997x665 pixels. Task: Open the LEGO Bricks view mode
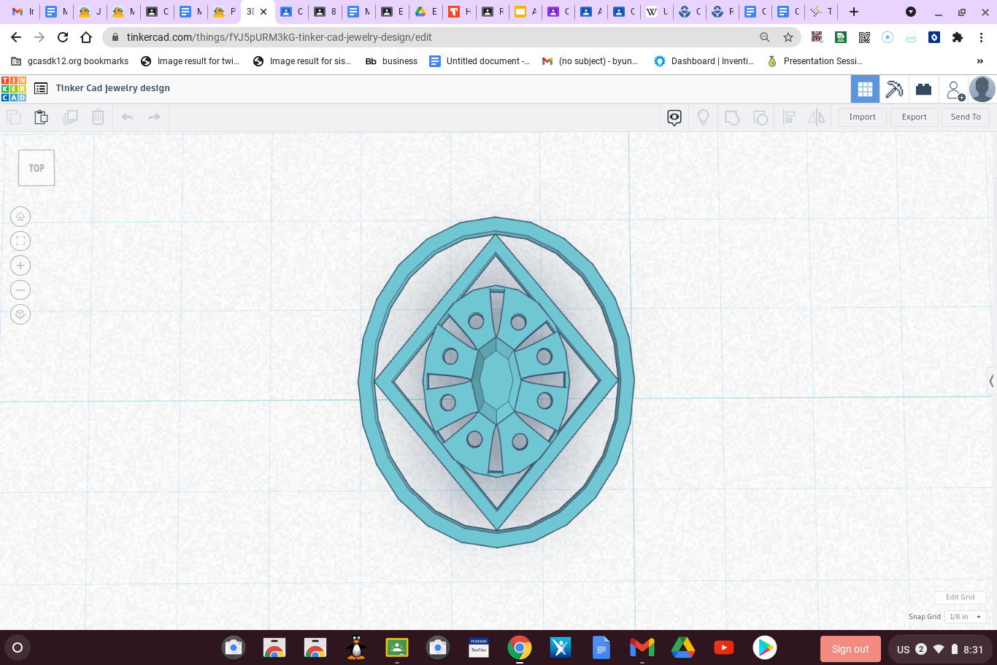click(x=923, y=88)
